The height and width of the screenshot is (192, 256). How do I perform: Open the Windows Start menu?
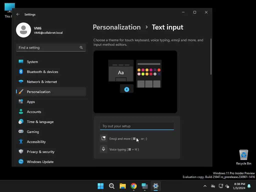[x=100, y=186]
